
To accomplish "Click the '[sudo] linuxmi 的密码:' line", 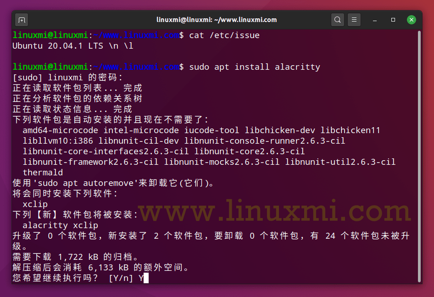I will pos(67,78).
